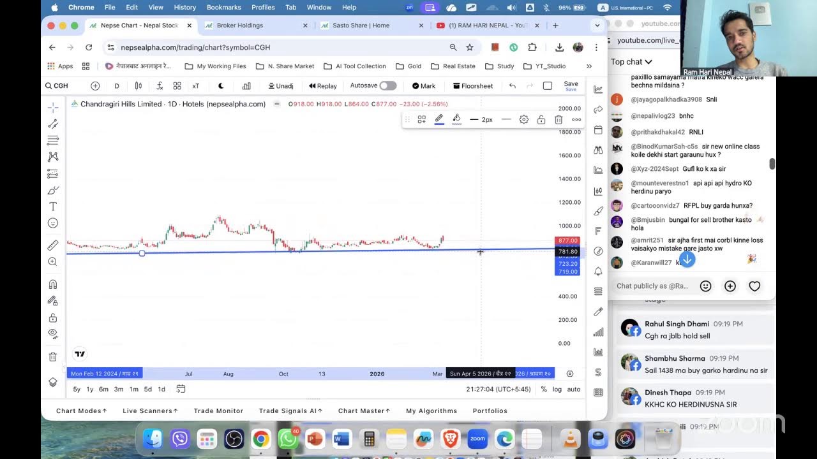This screenshot has width=817, height=459.
Task: Toggle stay in drawing mode
Action: click(53, 301)
